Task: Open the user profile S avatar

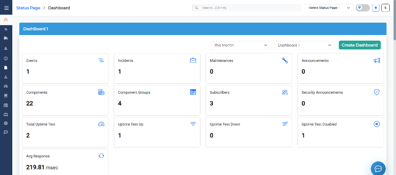Action: click(385, 8)
